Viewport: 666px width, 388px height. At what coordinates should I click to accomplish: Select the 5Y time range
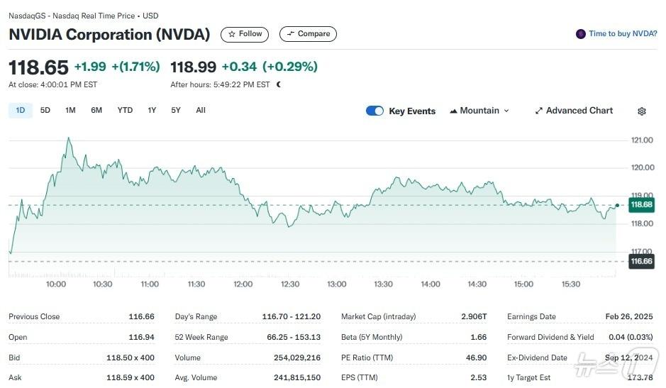pos(176,111)
